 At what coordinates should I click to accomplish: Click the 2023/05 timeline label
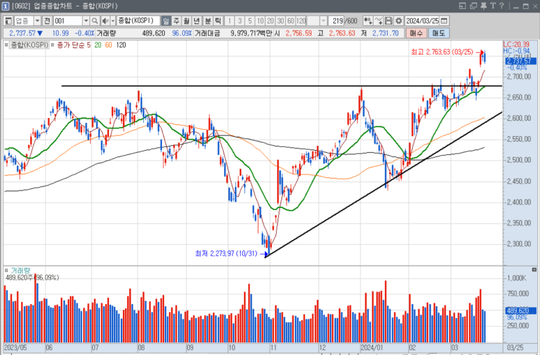[15, 347]
